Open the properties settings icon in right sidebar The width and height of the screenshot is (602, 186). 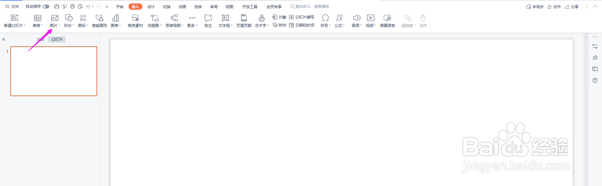595,46
